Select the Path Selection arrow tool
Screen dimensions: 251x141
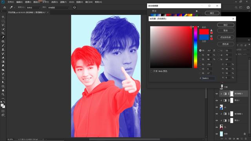pos(3,82)
